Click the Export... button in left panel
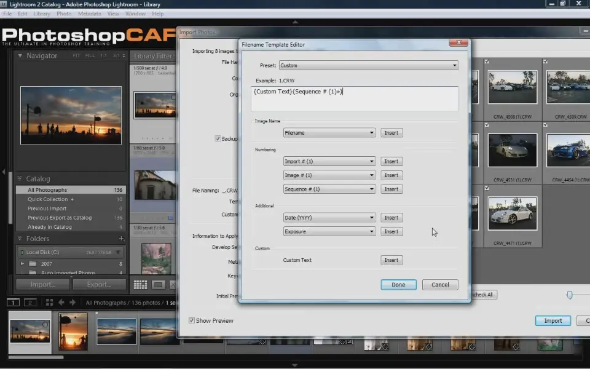The height and width of the screenshot is (369, 590). 99,284
